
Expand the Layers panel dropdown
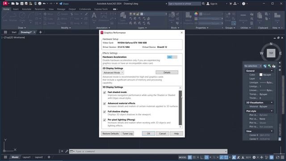(142, 28)
